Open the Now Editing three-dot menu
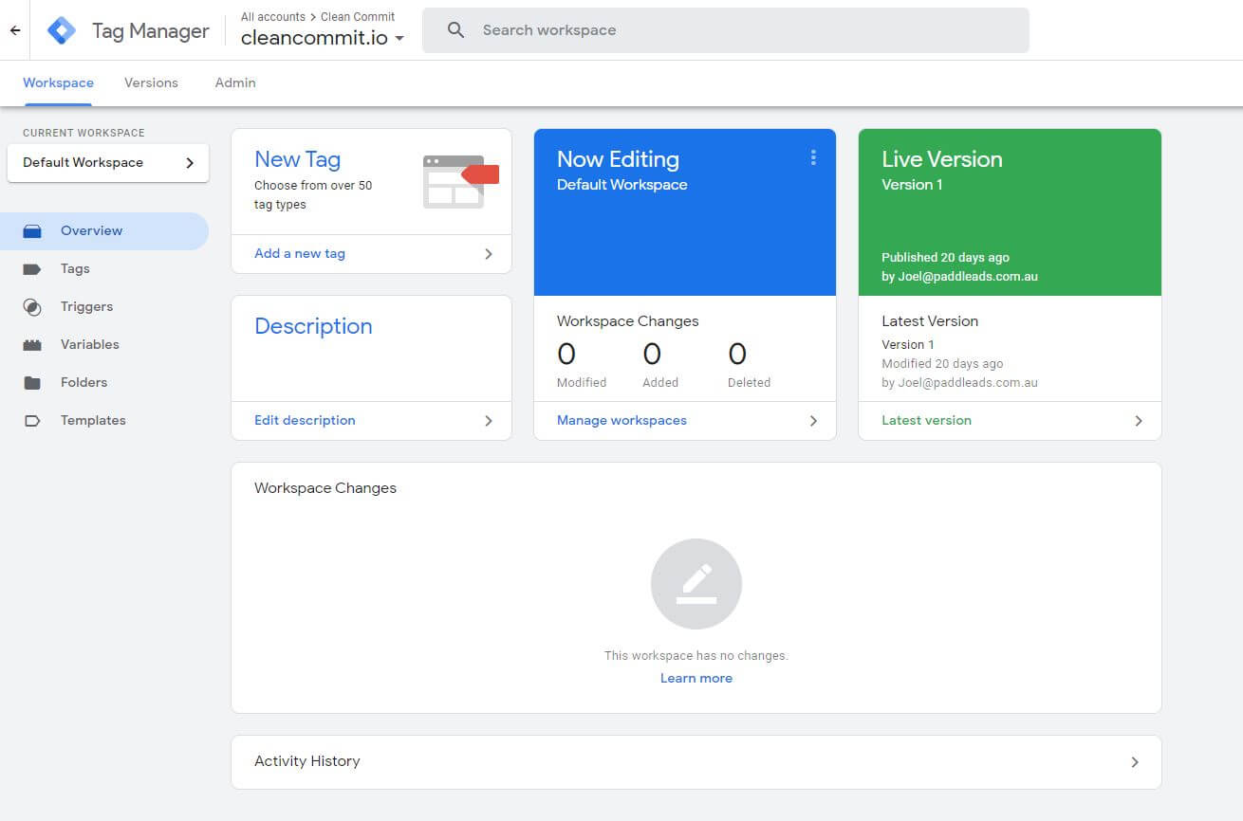Screen dimensions: 1243x821 pyautogui.click(x=813, y=157)
